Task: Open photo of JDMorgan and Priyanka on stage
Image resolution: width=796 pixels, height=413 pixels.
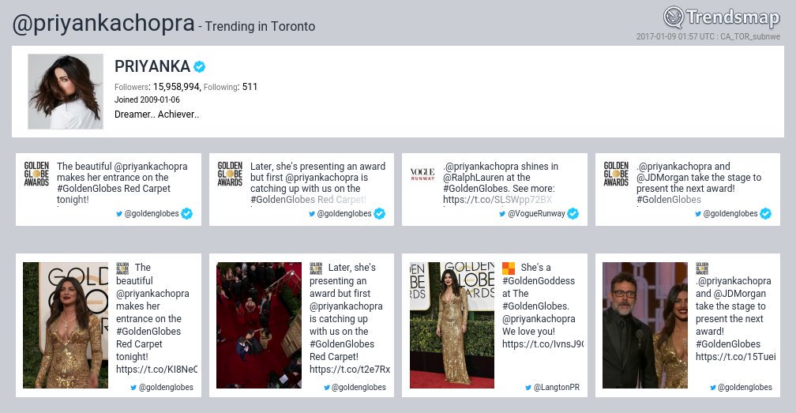Action: [x=644, y=325]
